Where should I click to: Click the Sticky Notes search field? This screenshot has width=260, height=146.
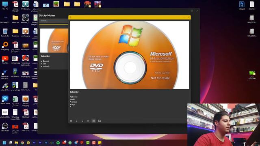(54, 21)
